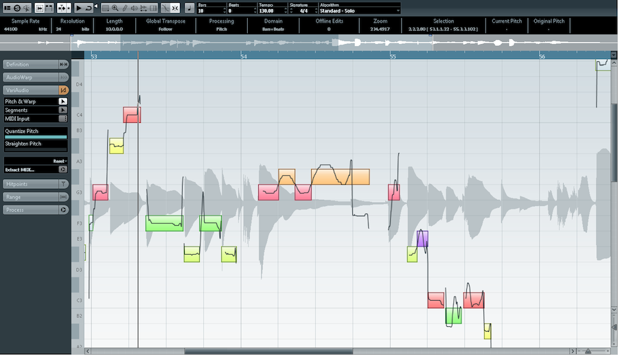Image resolution: width=618 pixels, height=355 pixels.
Task: Click the Straighten Pitch slider bar
Action: tap(36, 150)
